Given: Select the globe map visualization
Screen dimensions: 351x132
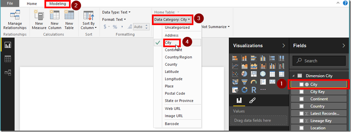Looking at the screenshot, I should [263, 74].
